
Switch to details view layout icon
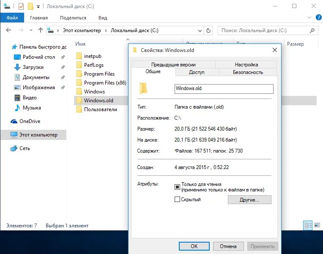[x=308, y=225]
